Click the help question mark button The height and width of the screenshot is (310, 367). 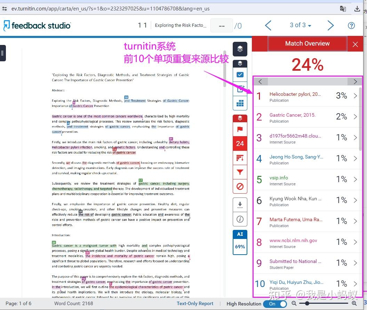351,25
